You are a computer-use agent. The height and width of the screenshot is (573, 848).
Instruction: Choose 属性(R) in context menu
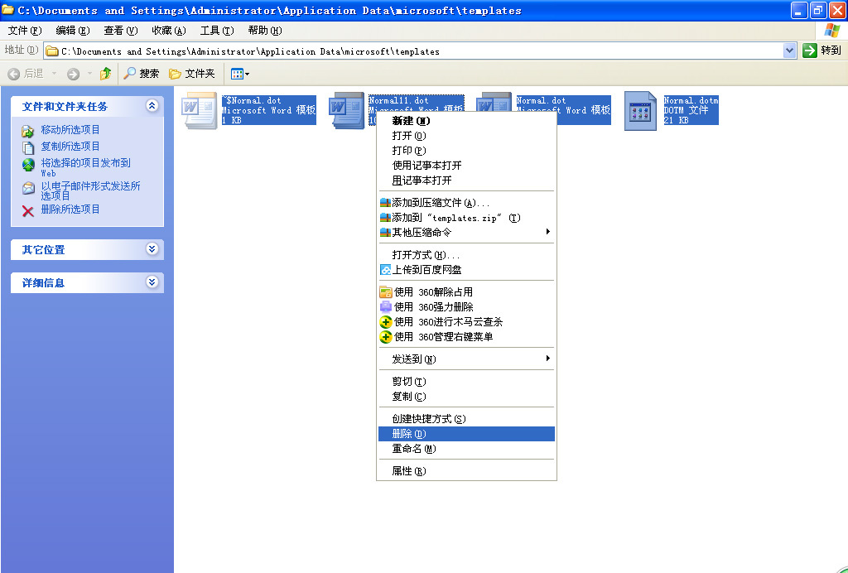point(466,471)
